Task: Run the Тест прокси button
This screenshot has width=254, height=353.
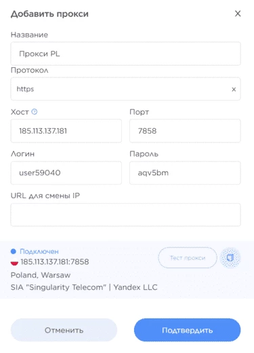Action: tap(188, 258)
